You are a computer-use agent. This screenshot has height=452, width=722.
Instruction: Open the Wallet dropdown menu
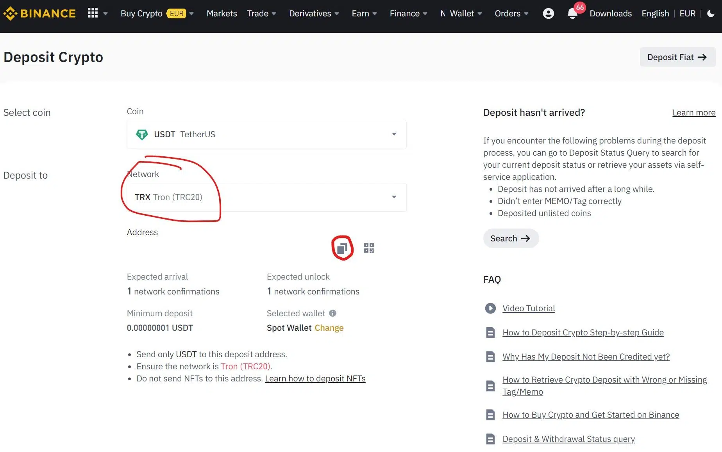pos(462,14)
